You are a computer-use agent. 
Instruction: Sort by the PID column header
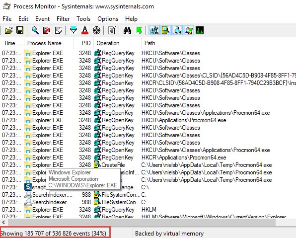[84, 43]
